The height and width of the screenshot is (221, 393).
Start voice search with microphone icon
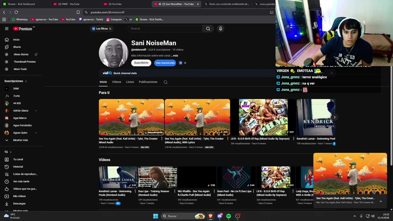(x=220, y=29)
